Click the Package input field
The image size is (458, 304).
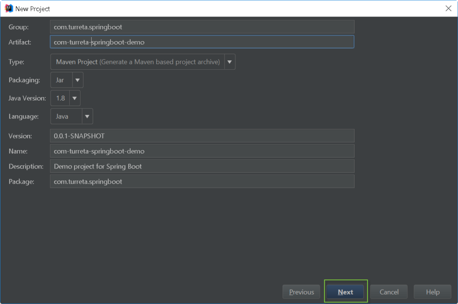coord(202,182)
